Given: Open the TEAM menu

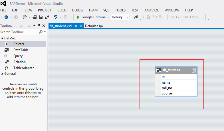Looking at the screenshot, I should pyautogui.click(x=93, y=10).
